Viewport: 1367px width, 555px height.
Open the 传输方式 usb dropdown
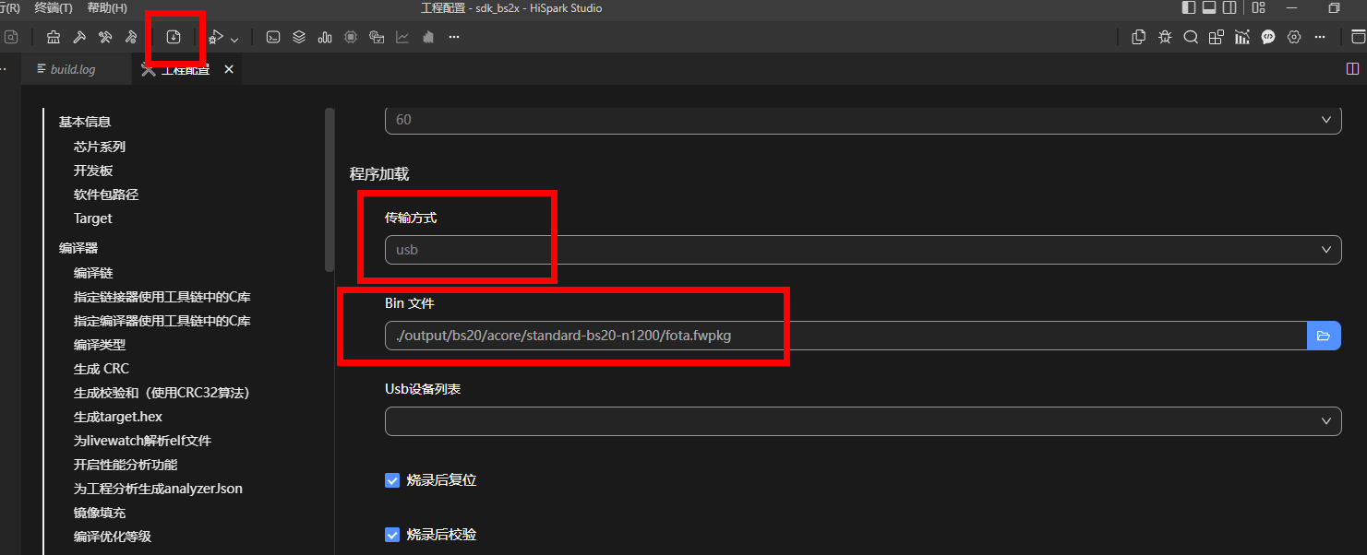[862, 250]
